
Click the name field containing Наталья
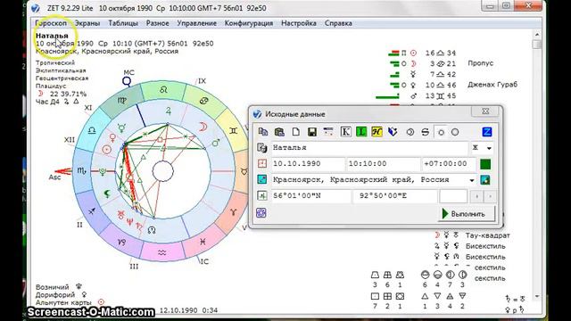click(369, 148)
